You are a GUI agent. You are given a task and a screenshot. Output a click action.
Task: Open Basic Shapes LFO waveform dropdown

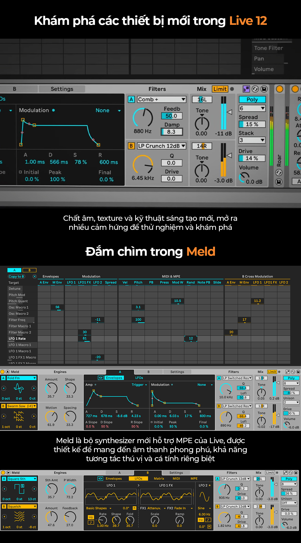pyautogui.click(x=99, y=508)
